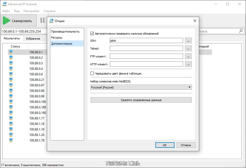Screen dimensions: 246x168
Task: Click computer icon for 100.69.0.2
Action: (11, 57)
